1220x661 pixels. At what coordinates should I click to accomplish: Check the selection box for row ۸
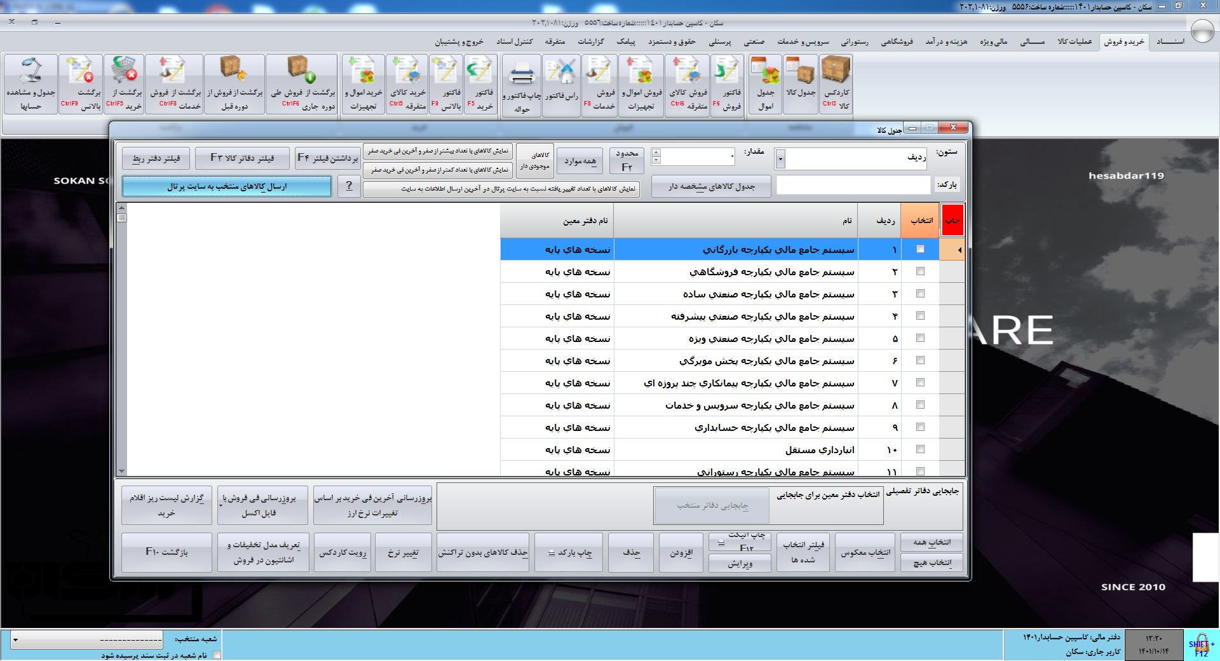coord(920,405)
